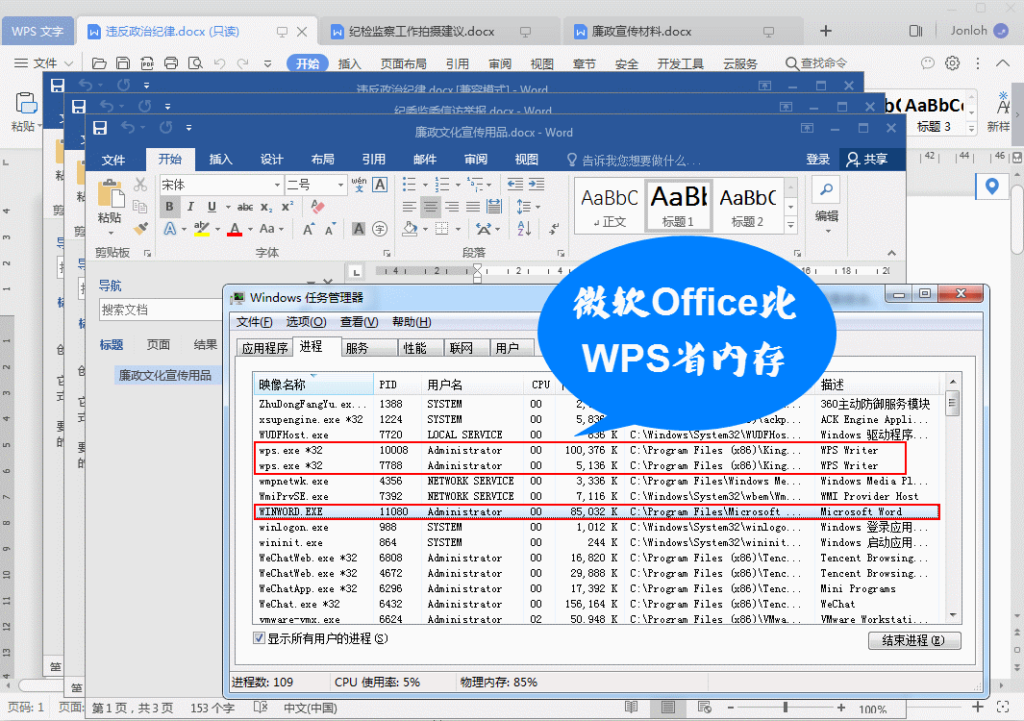Click the subscript x₂ icon in Word
The width and height of the screenshot is (1024, 721).
click(x=266, y=207)
